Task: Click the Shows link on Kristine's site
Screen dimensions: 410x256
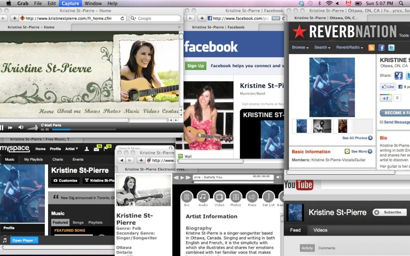Action: tap(92, 111)
